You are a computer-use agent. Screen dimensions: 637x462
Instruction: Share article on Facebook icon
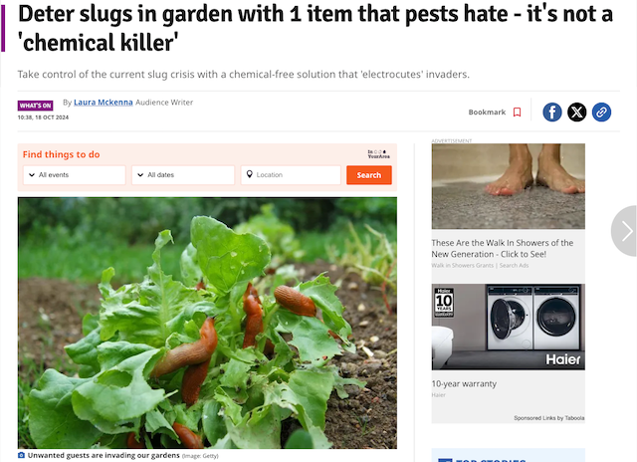point(552,113)
